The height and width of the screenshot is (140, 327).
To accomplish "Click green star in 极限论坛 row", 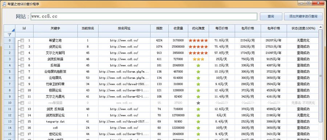I will point(198,90).
